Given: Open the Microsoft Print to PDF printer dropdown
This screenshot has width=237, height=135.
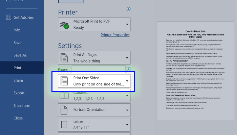Looking at the screenshot, I should tap(94, 24).
